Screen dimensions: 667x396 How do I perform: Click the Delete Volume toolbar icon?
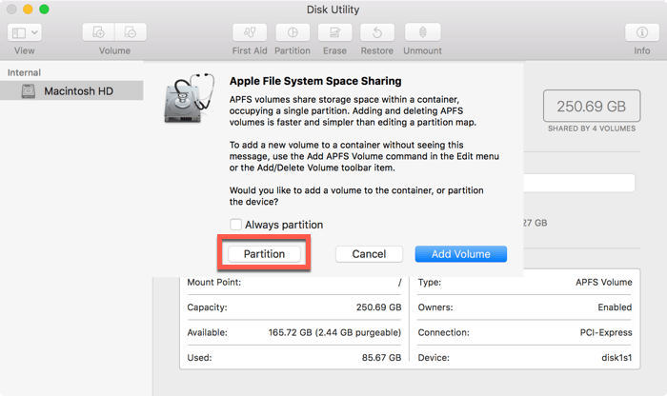click(131, 32)
